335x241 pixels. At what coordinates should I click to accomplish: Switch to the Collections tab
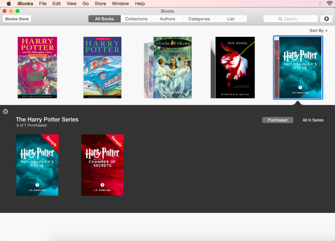(x=136, y=19)
